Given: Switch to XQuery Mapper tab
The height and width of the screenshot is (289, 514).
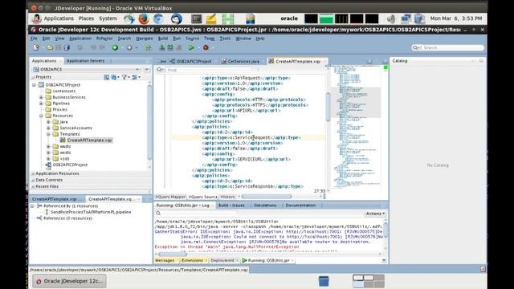Looking at the screenshot, I should pyautogui.click(x=170, y=197).
